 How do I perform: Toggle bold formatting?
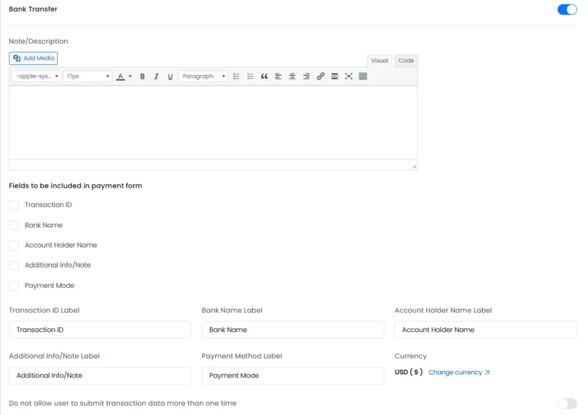142,76
